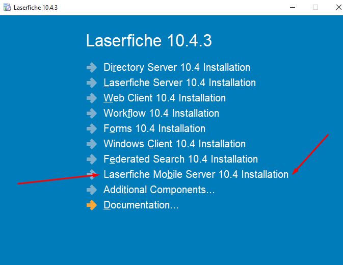
Task: Click the arrow icon beside Laserfiche Server Installation
Action: [92, 83]
